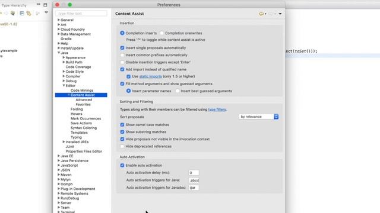This screenshot has height=213, width=380.
Task: Expand the Cloud Foundry node
Action: pos(59,29)
